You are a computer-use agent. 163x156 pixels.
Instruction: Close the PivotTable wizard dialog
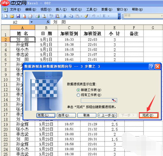click(x=157, y=67)
